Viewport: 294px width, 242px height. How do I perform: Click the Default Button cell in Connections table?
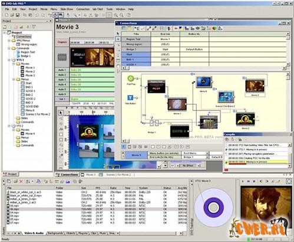[x=194, y=50]
